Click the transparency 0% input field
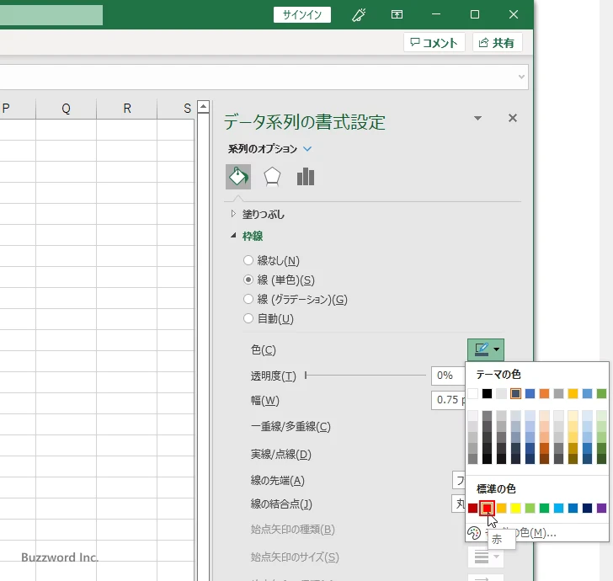The width and height of the screenshot is (613, 581). [x=448, y=376]
